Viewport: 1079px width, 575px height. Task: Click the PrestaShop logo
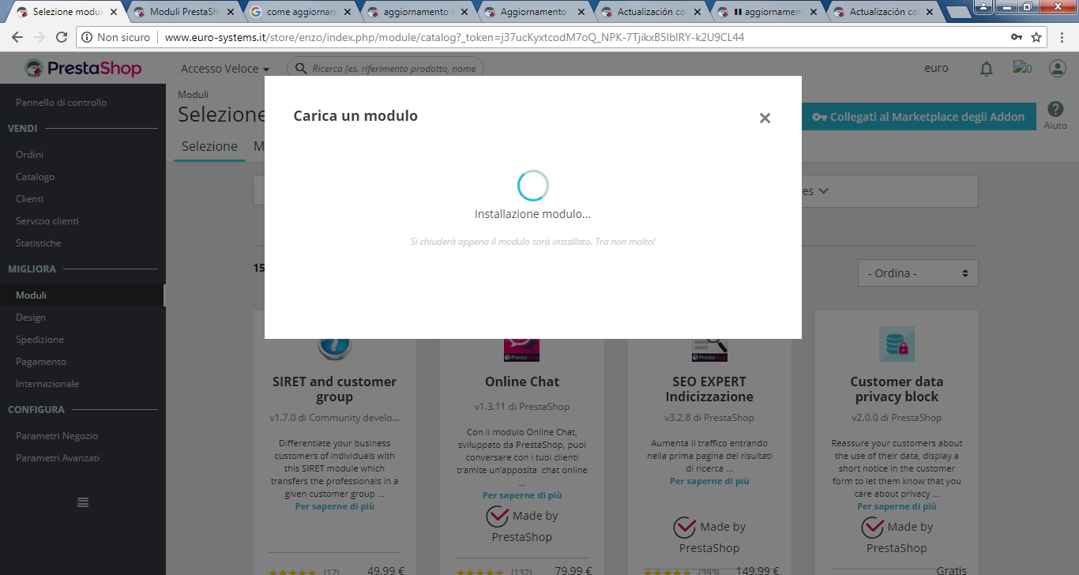(83, 69)
